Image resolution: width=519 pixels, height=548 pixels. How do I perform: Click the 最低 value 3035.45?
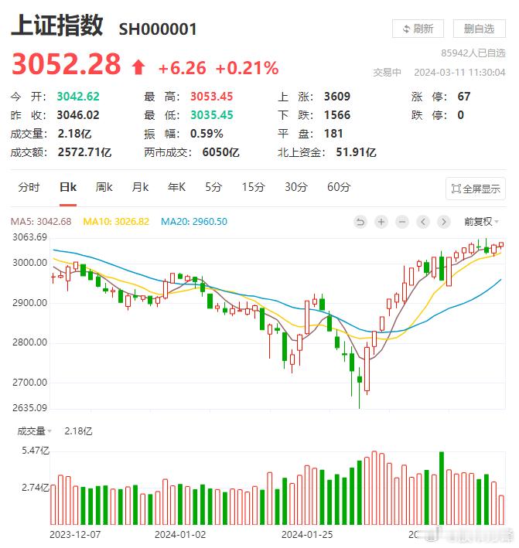tap(212, 115)
